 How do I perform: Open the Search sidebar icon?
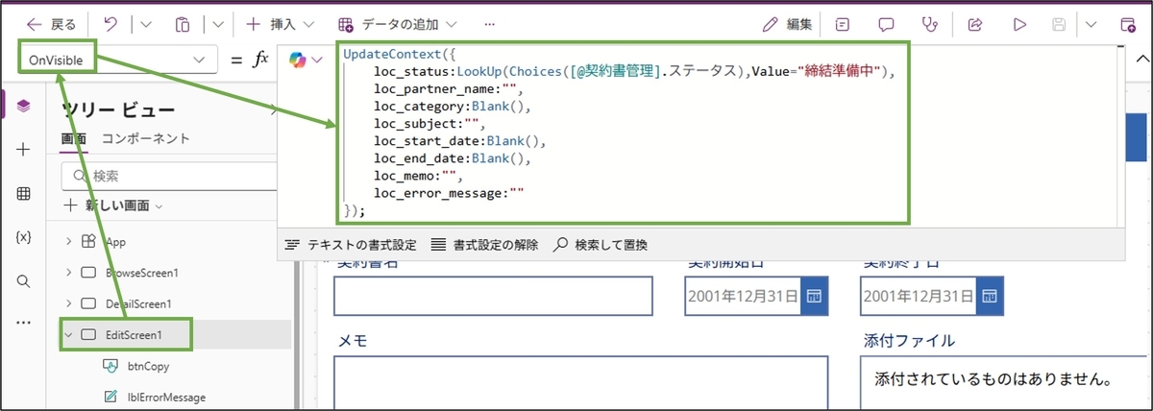[x=24, y=280]
